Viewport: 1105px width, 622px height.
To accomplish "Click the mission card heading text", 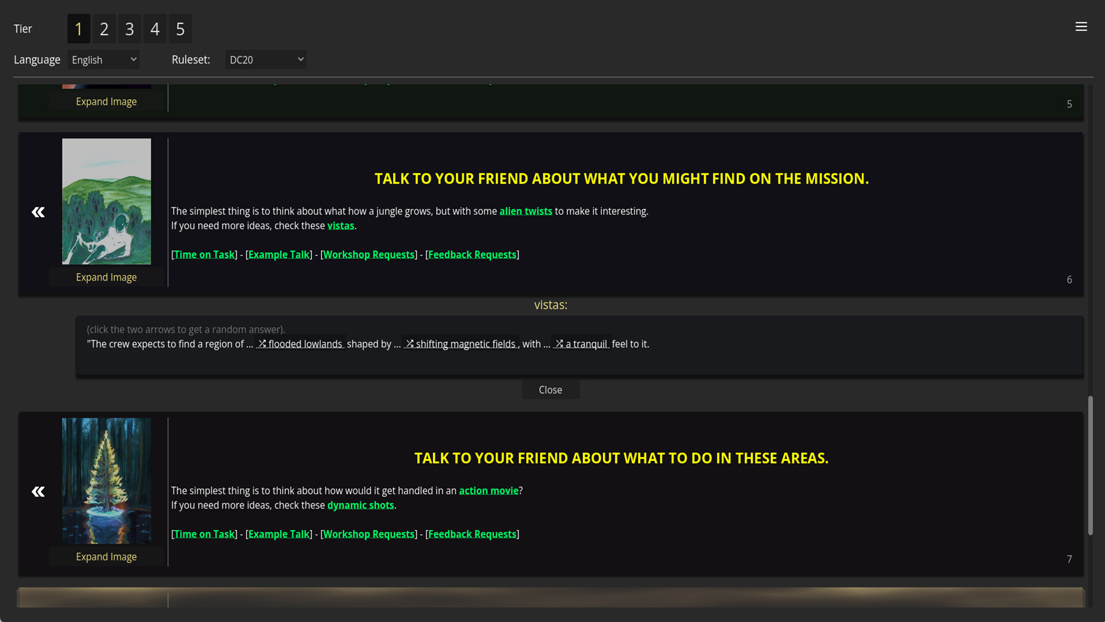I will pyautogui.click(x=622, y=179).
